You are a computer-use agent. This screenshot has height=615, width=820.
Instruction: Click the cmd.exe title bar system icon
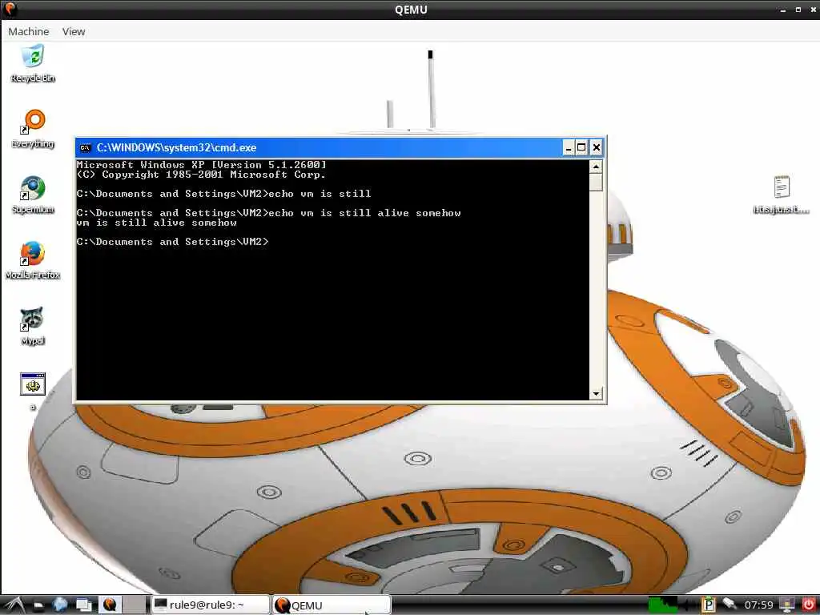coord(85,148)
